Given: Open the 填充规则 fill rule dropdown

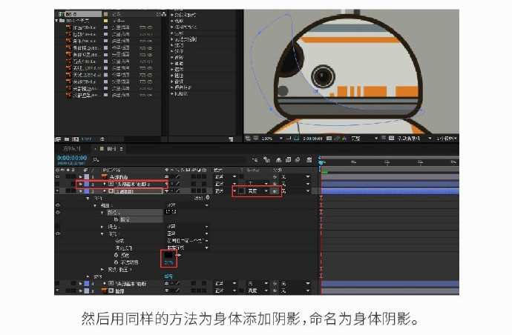Looking at the screenshot, I should (188, 248).
